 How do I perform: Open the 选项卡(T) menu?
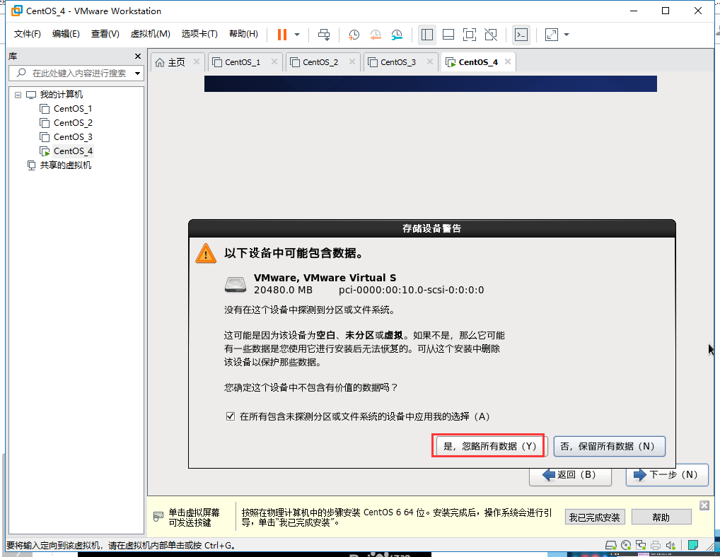click(x=199, y=34)
